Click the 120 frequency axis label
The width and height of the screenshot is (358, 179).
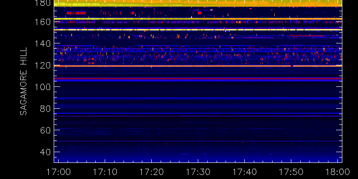42,65
